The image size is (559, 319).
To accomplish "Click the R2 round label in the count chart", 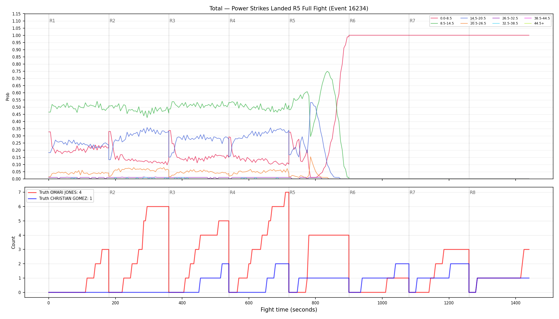I will point(112,192).
